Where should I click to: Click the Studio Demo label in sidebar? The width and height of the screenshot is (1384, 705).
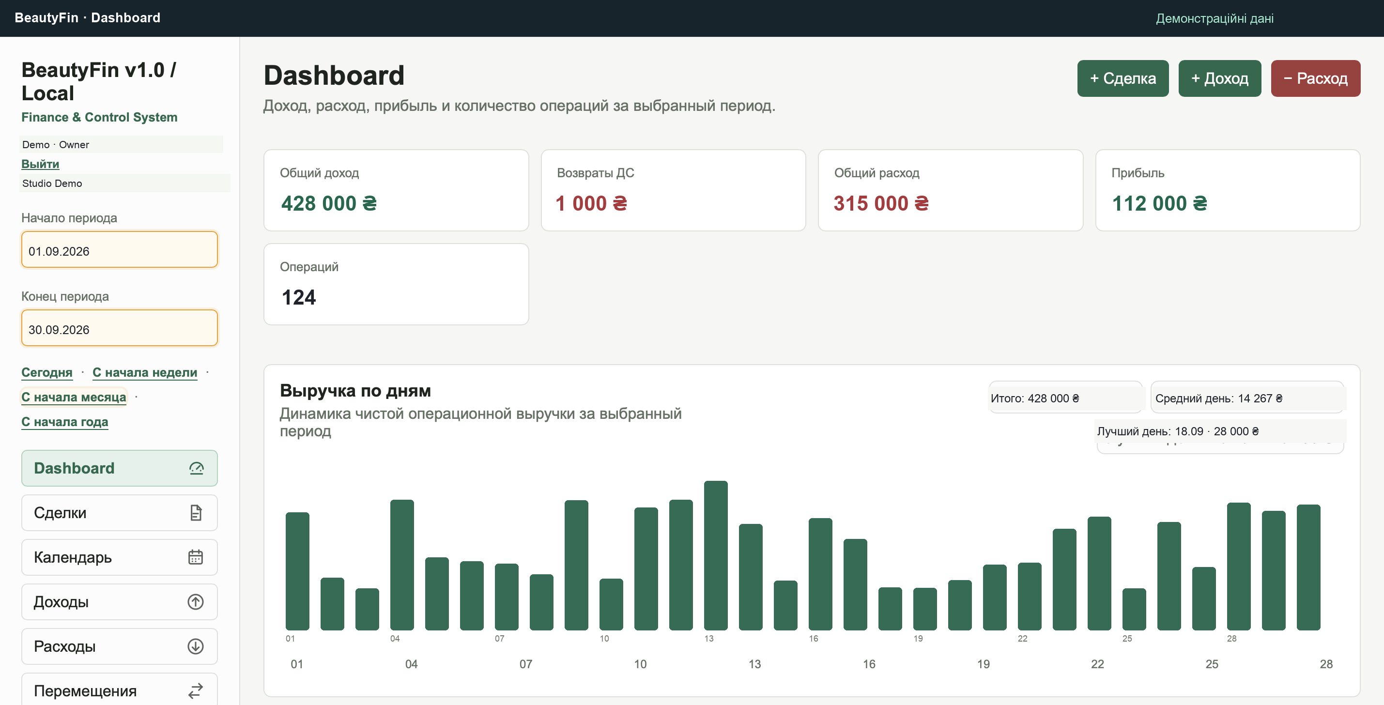click(52, 183)
